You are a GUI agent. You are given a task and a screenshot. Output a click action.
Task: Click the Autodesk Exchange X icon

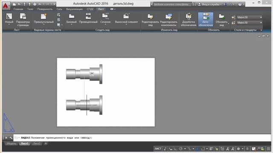tap(225, 4)
